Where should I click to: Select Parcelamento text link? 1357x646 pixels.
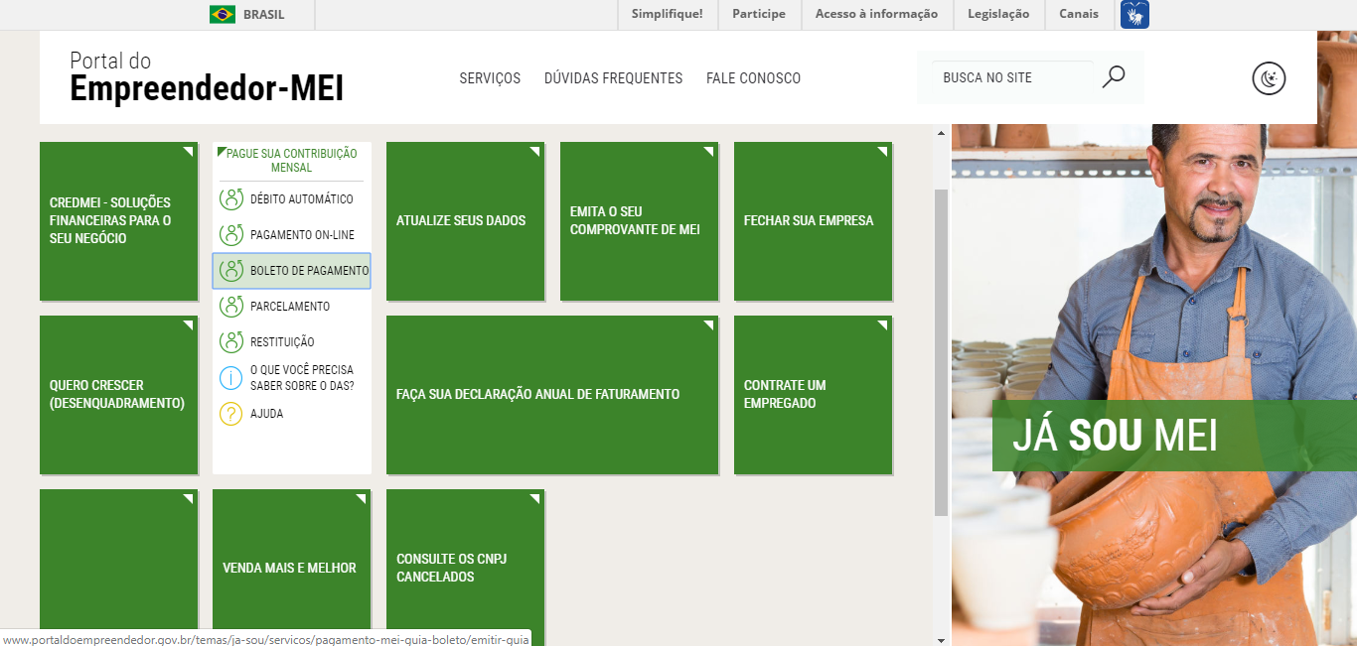(290, 307)
